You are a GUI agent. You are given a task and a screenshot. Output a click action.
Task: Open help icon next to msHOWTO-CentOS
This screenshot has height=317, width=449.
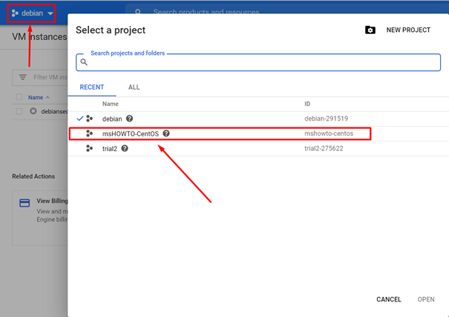tap(166, 133)
